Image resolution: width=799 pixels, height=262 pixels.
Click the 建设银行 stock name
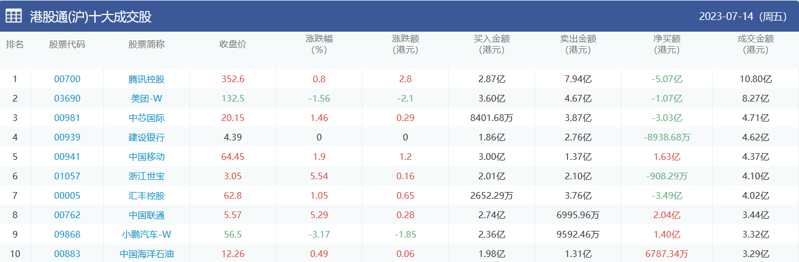pos(146,137)
